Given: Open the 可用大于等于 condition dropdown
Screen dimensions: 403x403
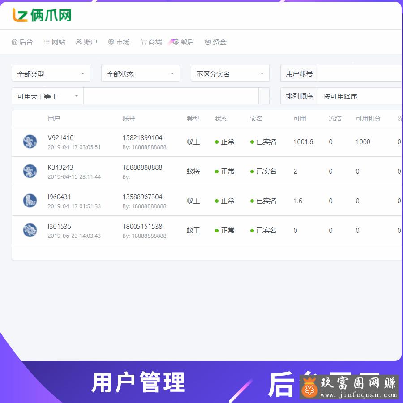Looking at the screenshot, I should [x=47, y=96].
